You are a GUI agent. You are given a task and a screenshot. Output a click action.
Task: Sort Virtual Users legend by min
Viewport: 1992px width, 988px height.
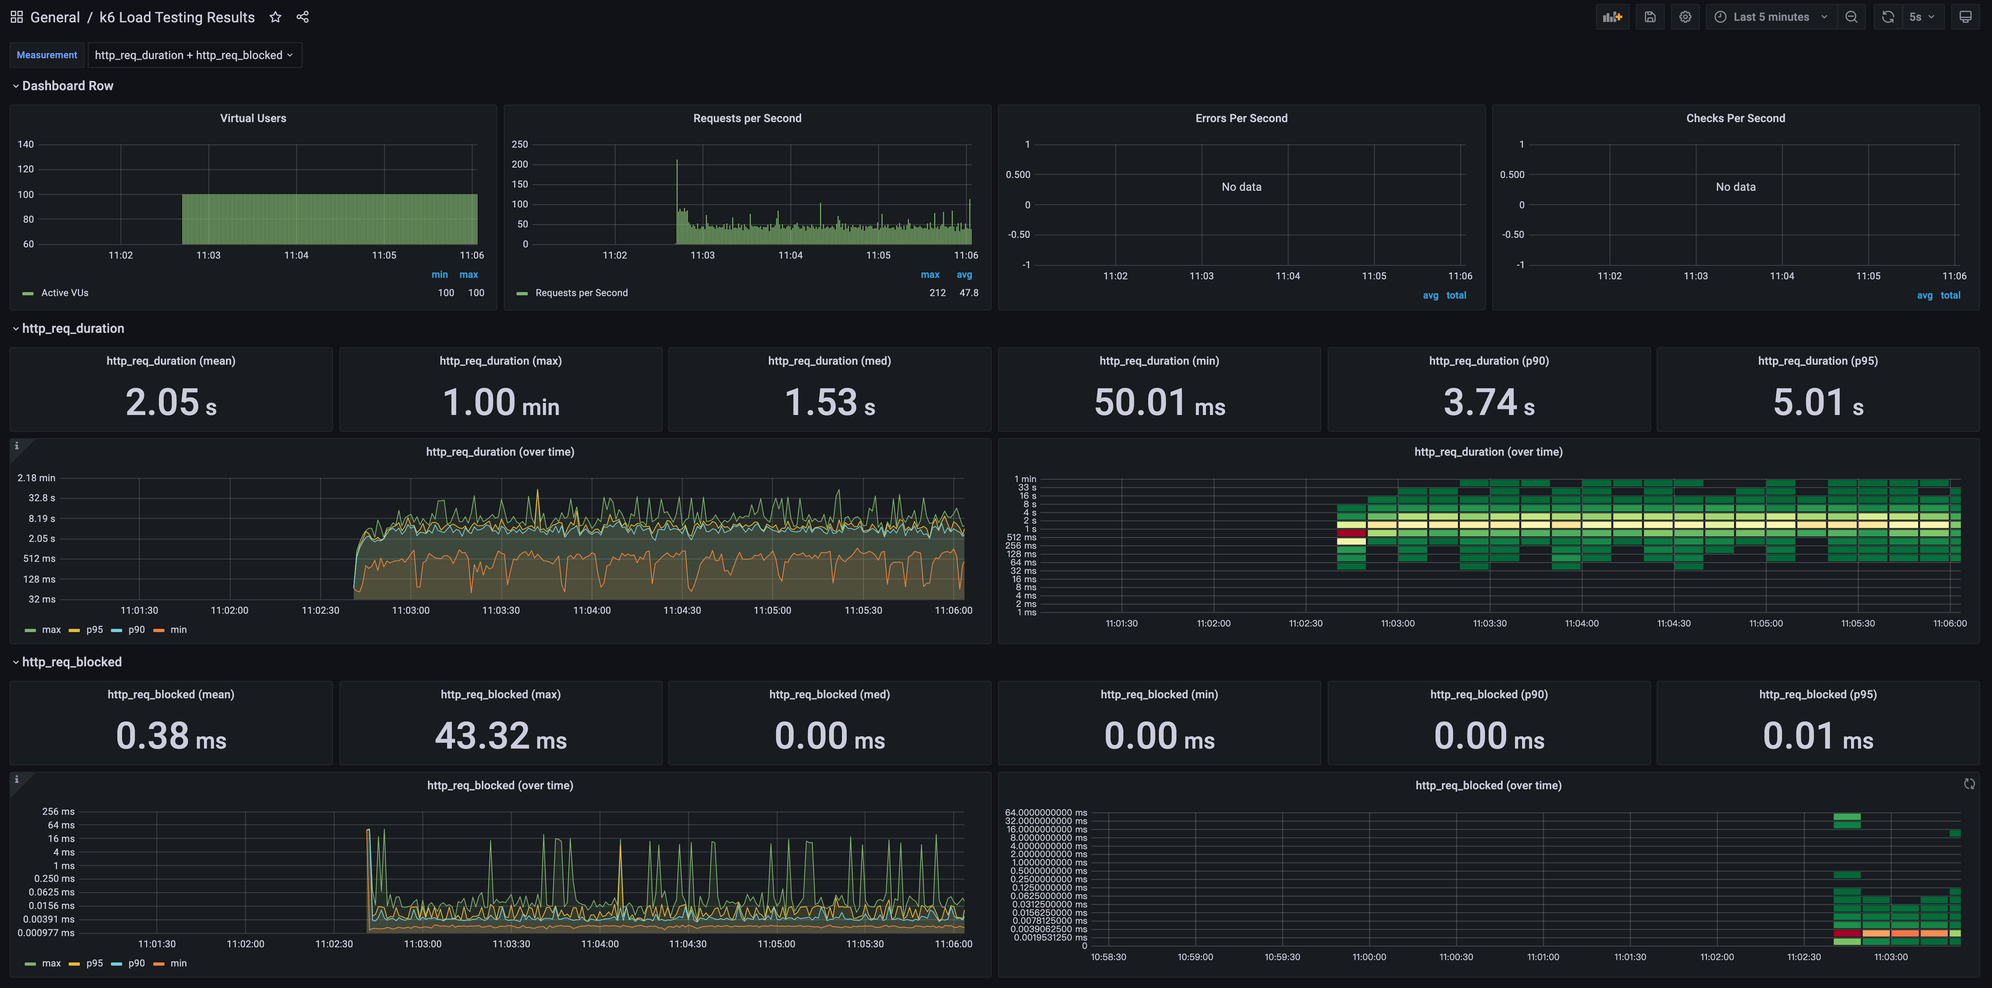pos(439,275)
